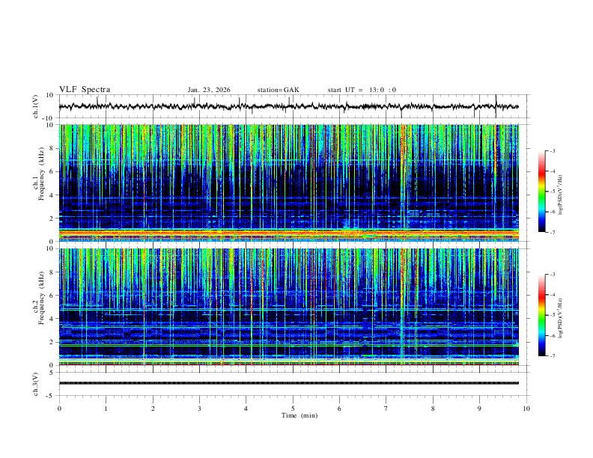
Task: Click the 9 minute tick label on time axis
Action: (479, 409)
